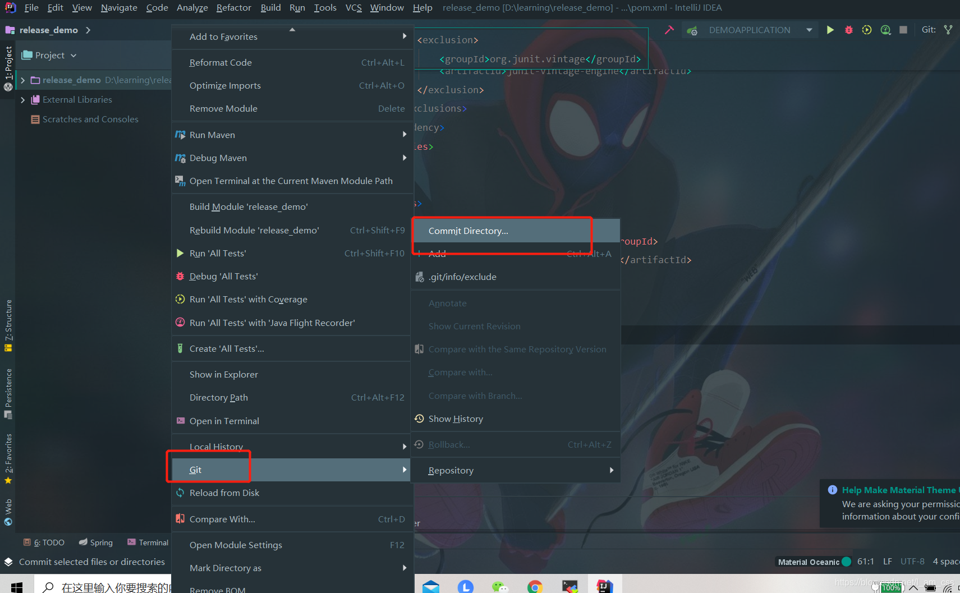960x593 pixels.
Task: Choose Run 'All Tests' with 'Java Flight Recorder'
Action: coord(292,323)
